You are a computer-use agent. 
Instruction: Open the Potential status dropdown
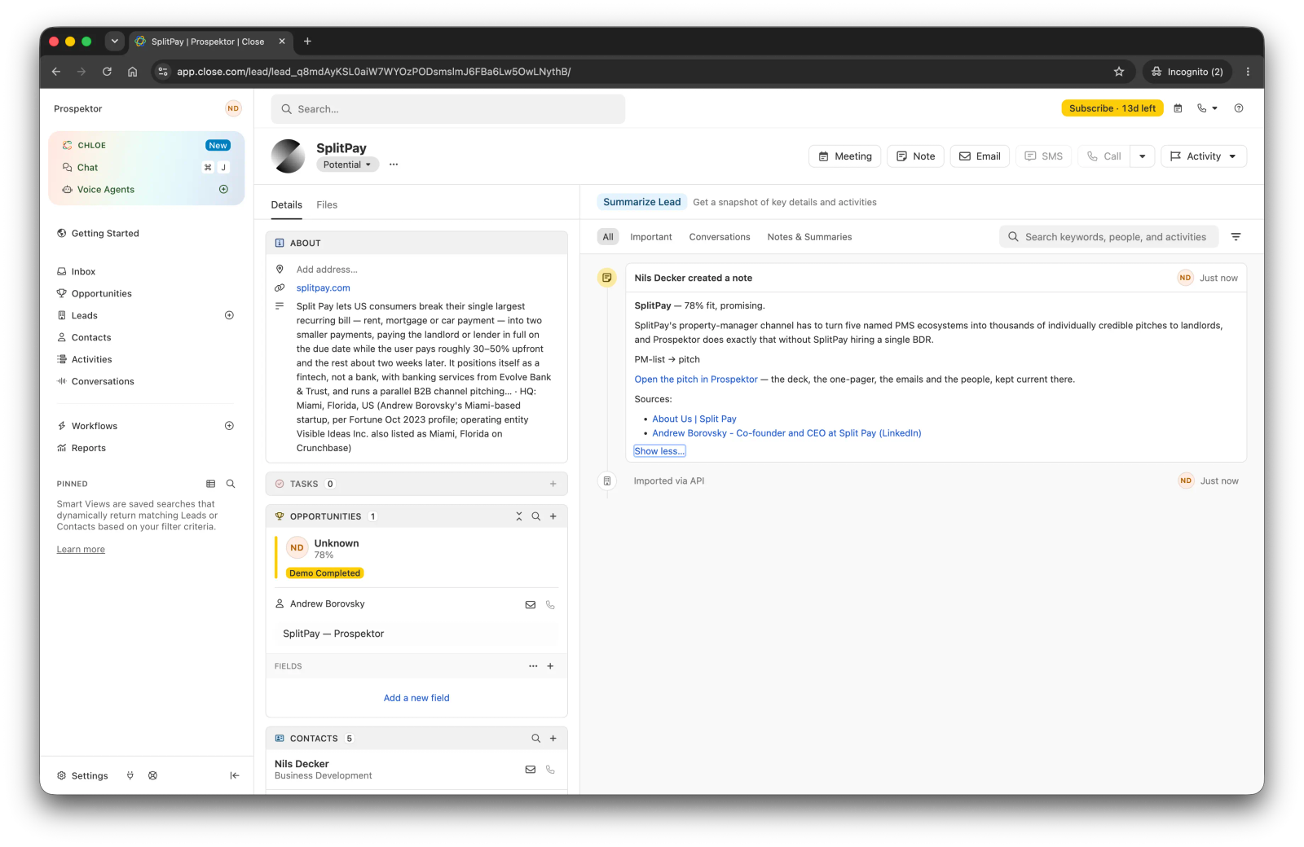(x=348, y=165)
